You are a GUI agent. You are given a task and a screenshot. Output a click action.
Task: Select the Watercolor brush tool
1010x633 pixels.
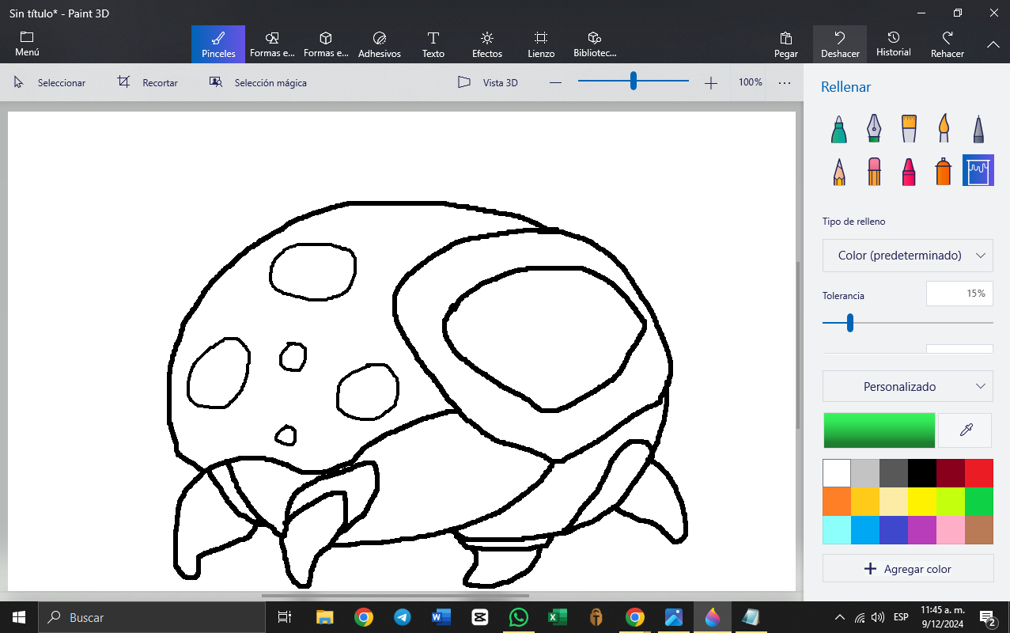(944, 129)
